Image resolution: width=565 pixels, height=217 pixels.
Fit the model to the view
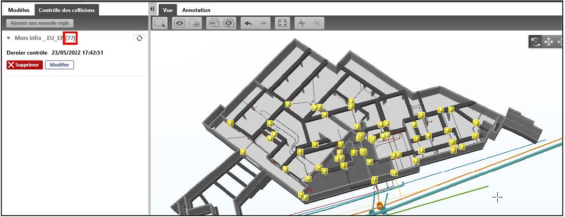click(282, 23)
